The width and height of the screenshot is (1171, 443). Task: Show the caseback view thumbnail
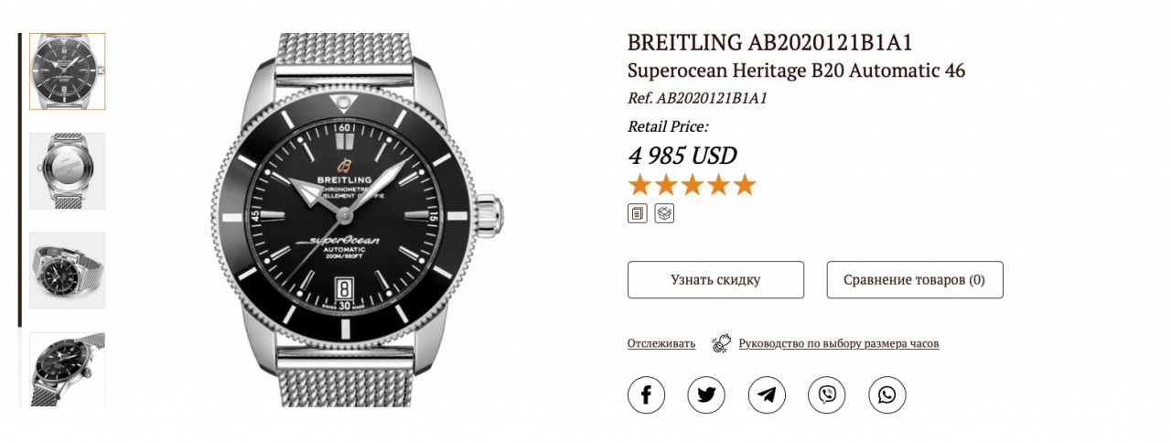(x=68, y=170)
